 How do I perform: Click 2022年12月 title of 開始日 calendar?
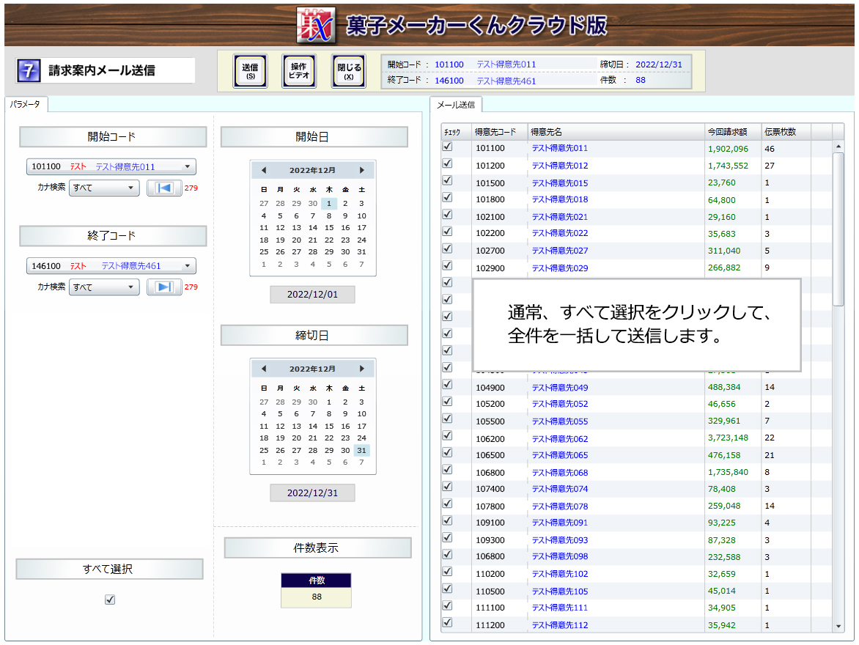point(312,171)
